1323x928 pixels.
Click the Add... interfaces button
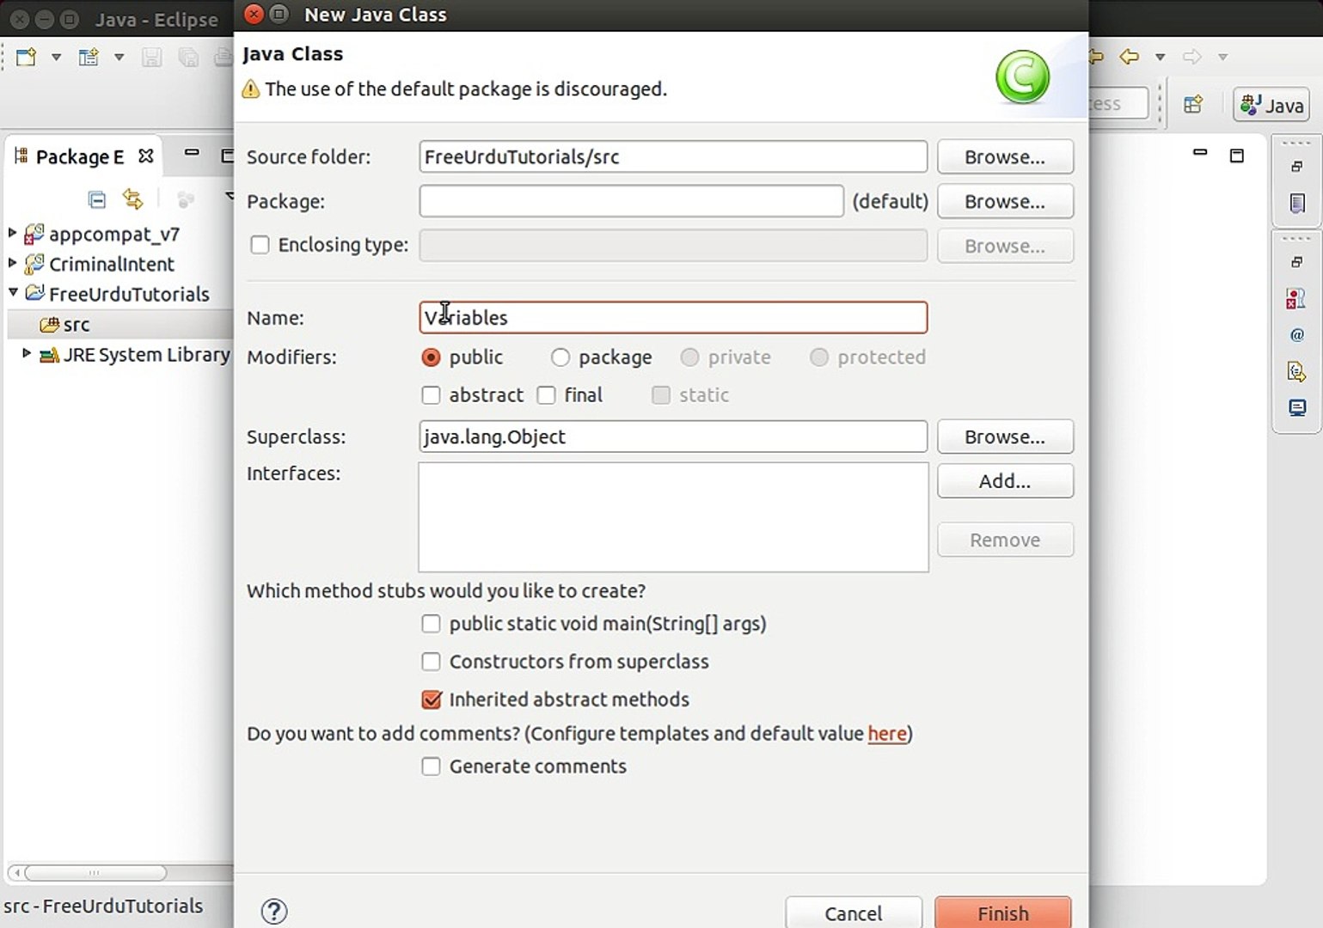tap(1005, 481)
